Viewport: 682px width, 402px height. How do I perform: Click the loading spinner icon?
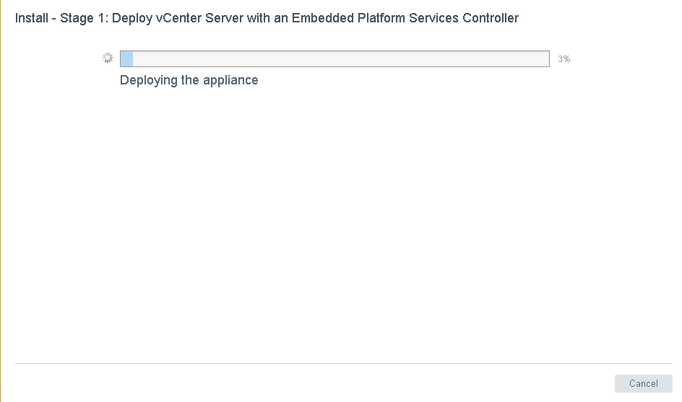point(108,58)
